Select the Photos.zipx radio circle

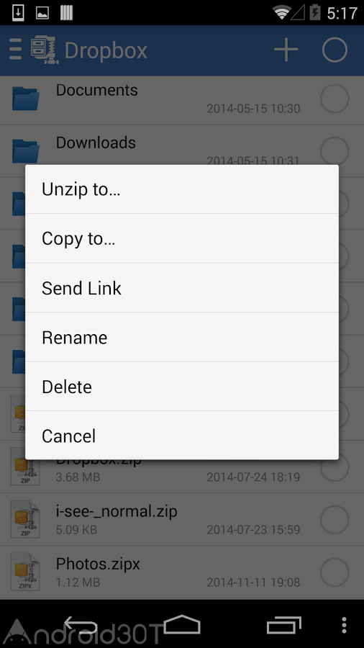click(335, 572)
